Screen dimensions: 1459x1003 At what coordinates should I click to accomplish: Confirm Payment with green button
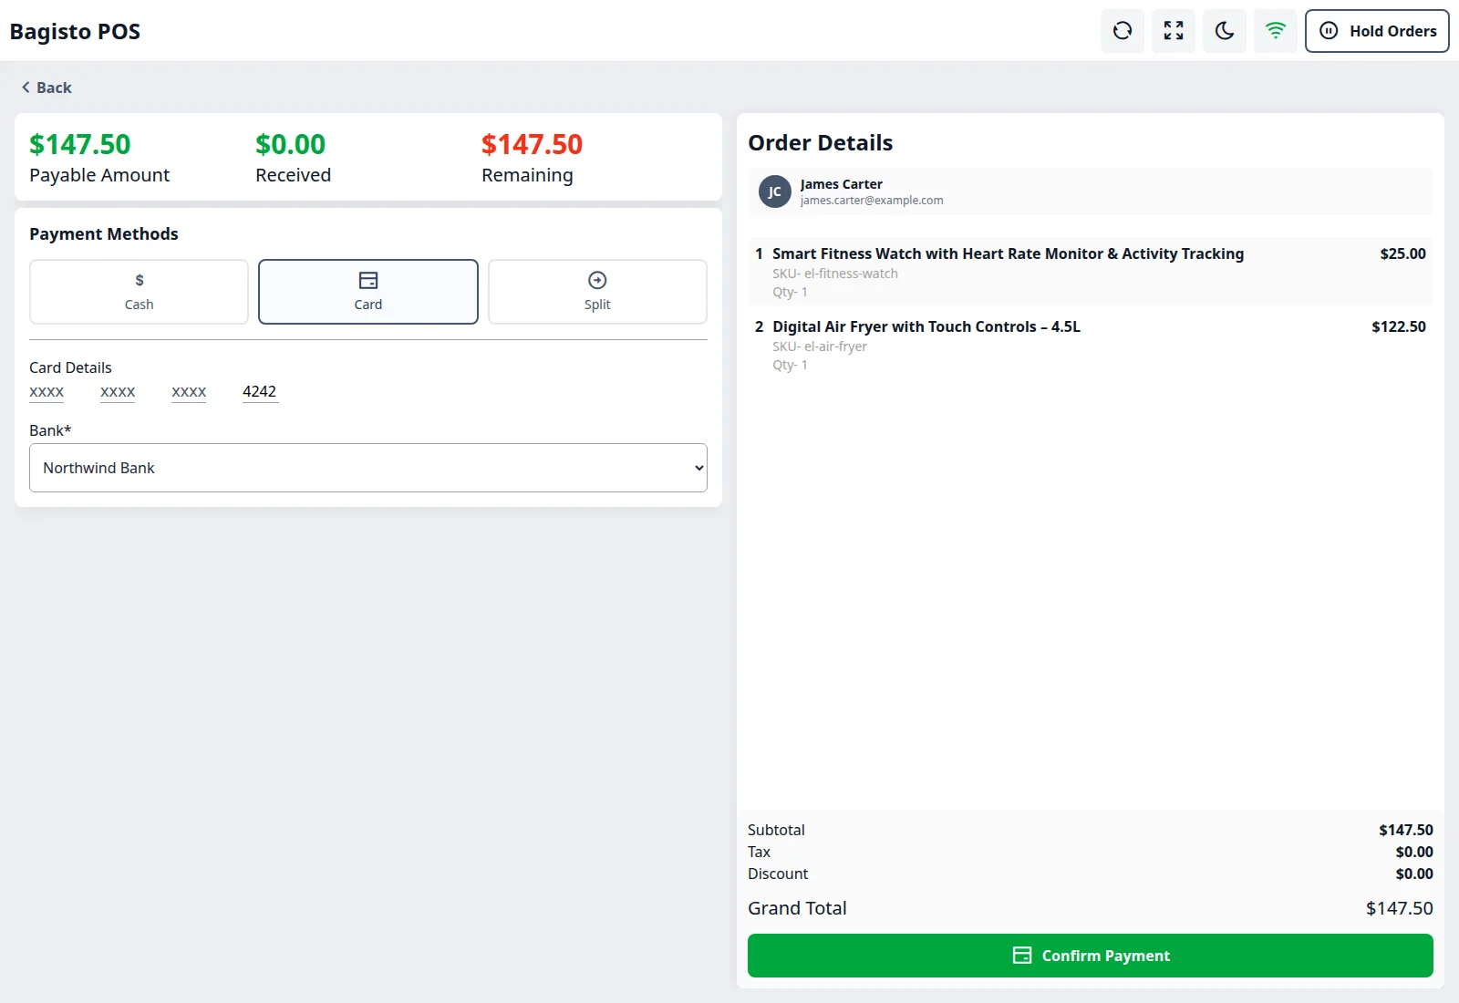1091,956
